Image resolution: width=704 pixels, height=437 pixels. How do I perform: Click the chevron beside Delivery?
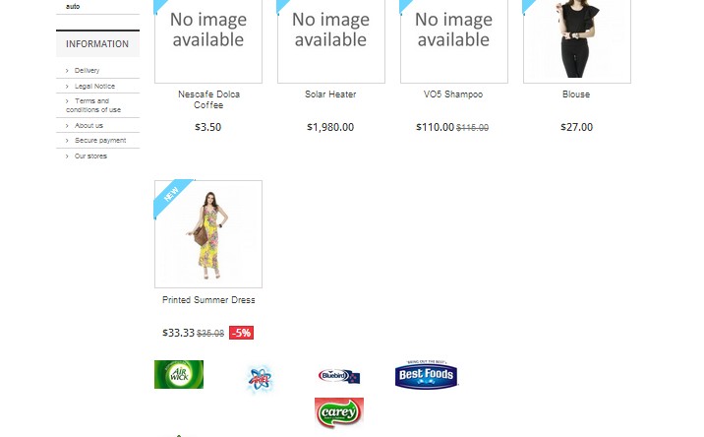pos(67,71)
